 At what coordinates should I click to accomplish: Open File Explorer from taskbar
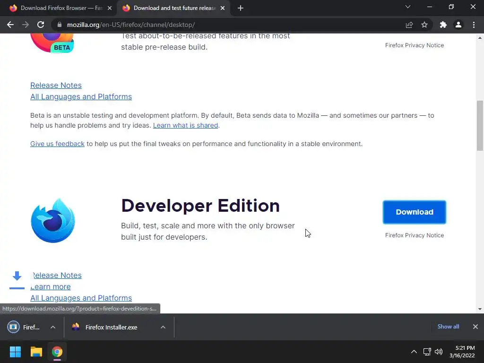36,352
